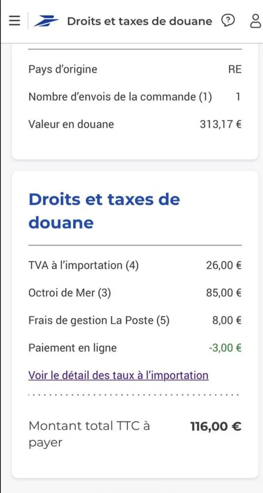
Task: Click 'Montant total TTC à payer' label
Action: 89,434
